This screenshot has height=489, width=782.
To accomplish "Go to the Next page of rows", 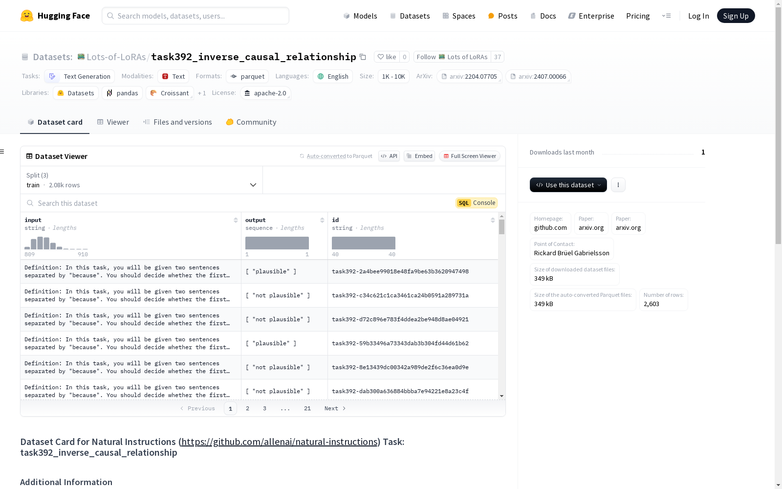I will tap(335, 408).
